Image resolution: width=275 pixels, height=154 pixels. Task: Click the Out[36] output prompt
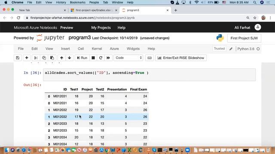(33, 85)
